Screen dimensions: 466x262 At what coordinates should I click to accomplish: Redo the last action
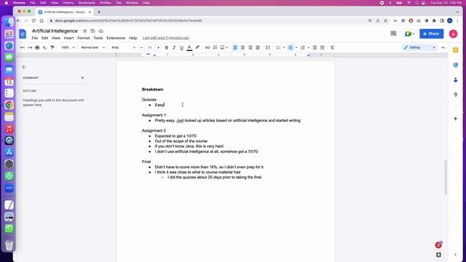[x=30, y=47]
